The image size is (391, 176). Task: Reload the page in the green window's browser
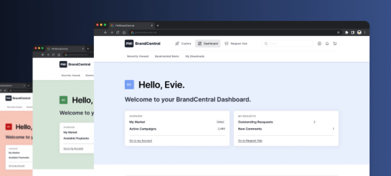click(x=53, y=55)
